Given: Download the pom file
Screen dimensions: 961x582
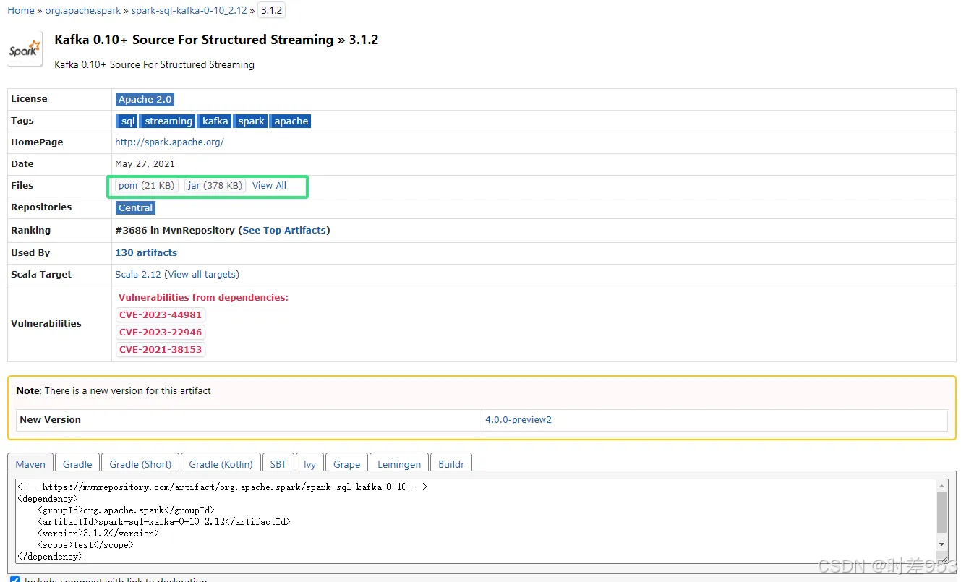Looking at the screenshot, I should (x=145, y=185).
